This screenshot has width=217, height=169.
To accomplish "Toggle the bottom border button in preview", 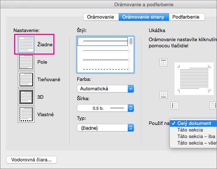I will (163, 95).
